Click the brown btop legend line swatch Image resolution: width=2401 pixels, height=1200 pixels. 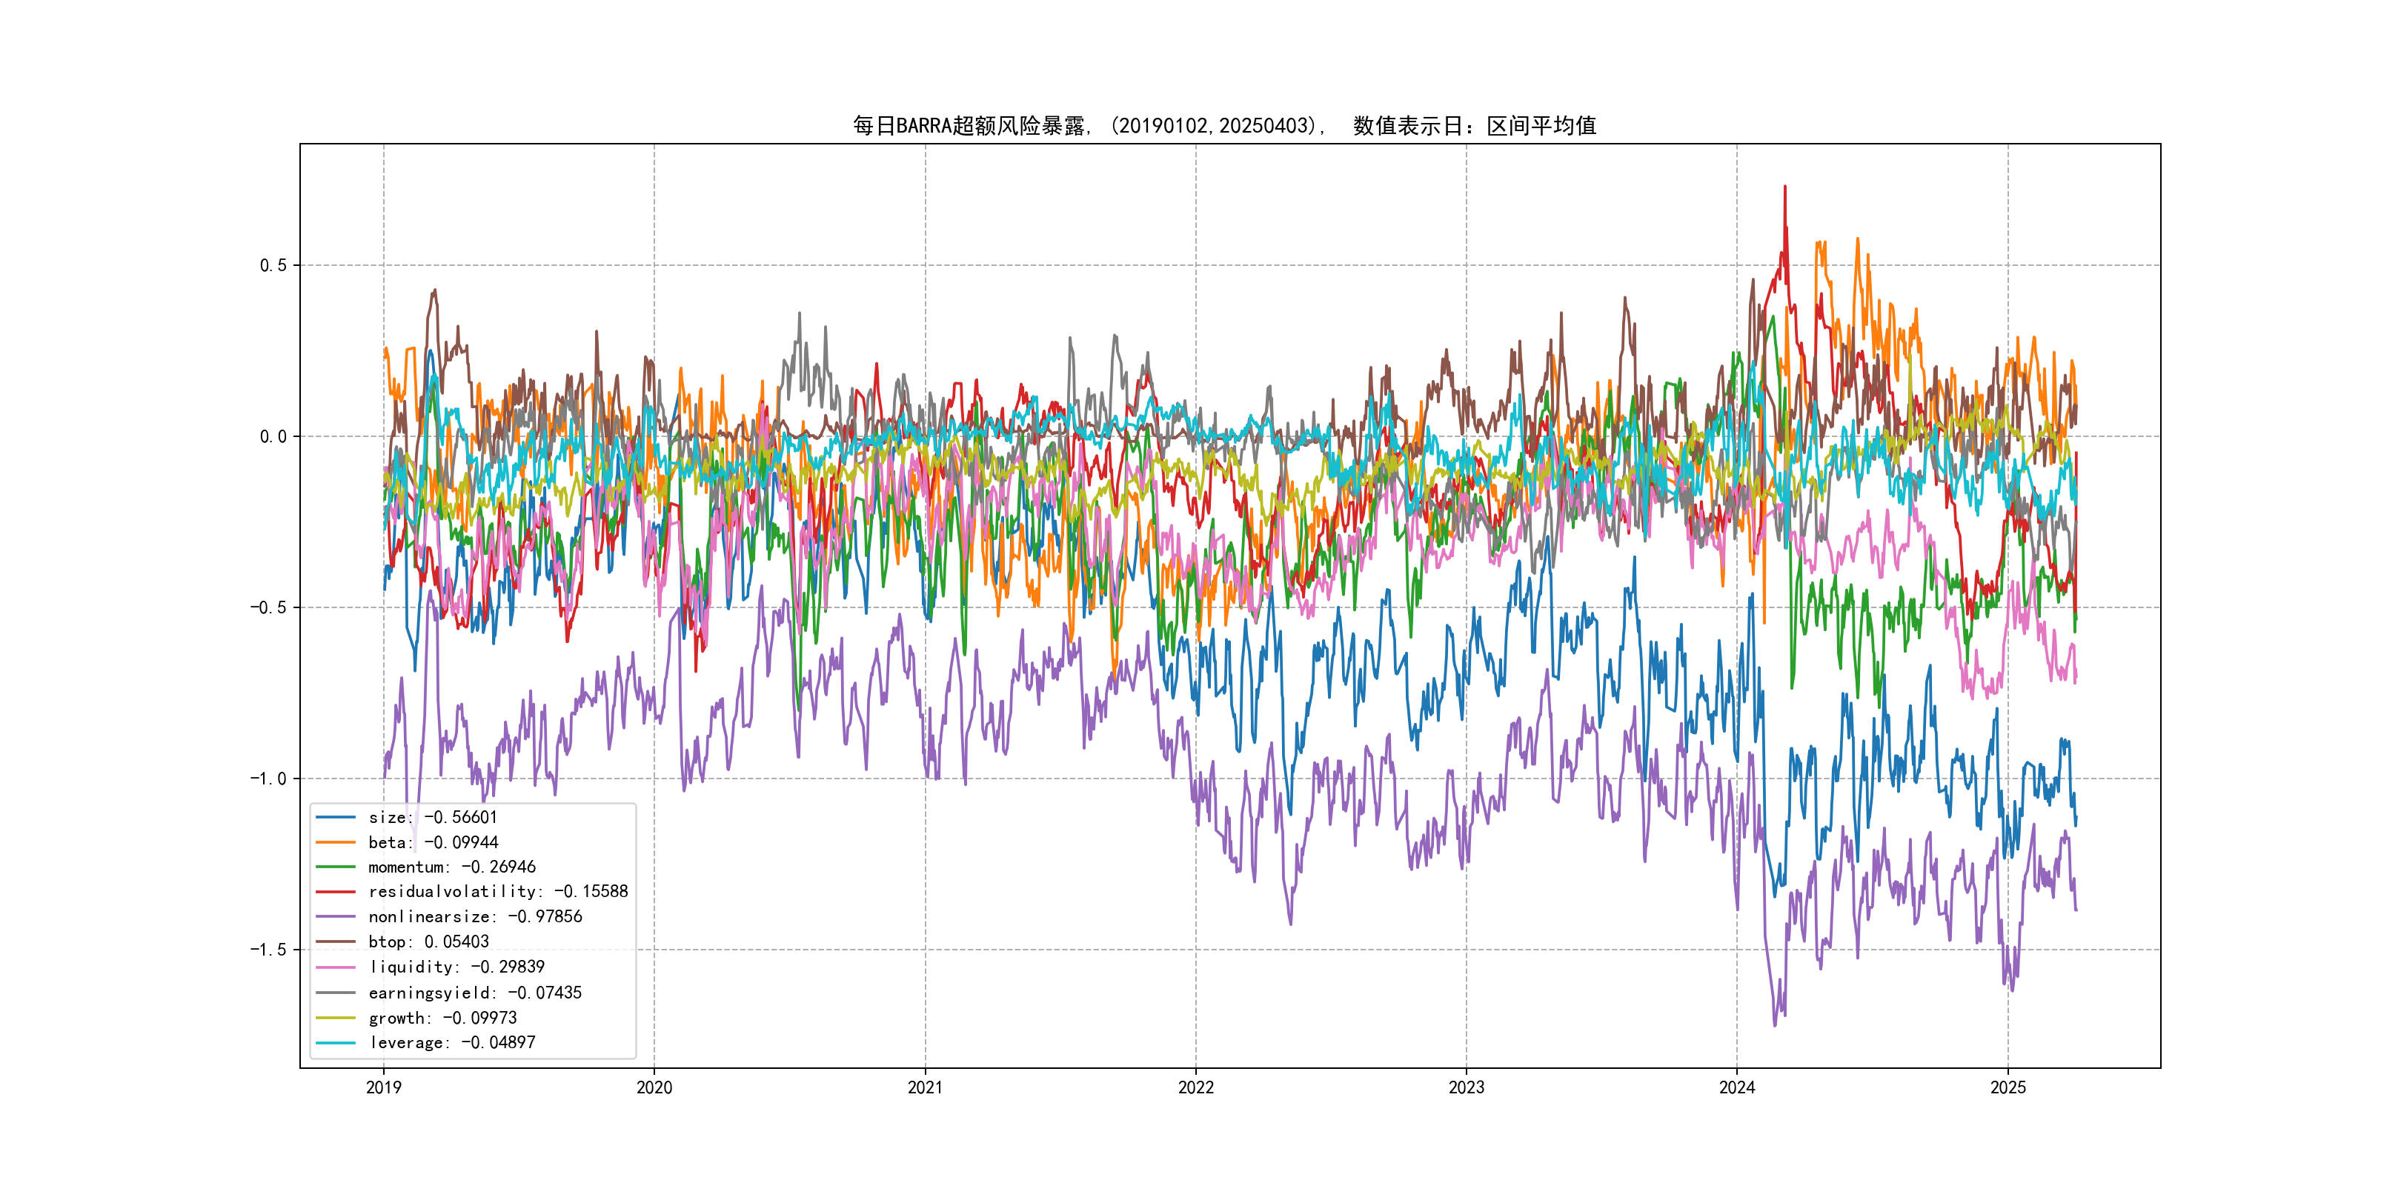pyautogui.click(x=336, y=942)
